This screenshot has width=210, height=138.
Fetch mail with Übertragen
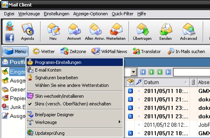(142, 32)
